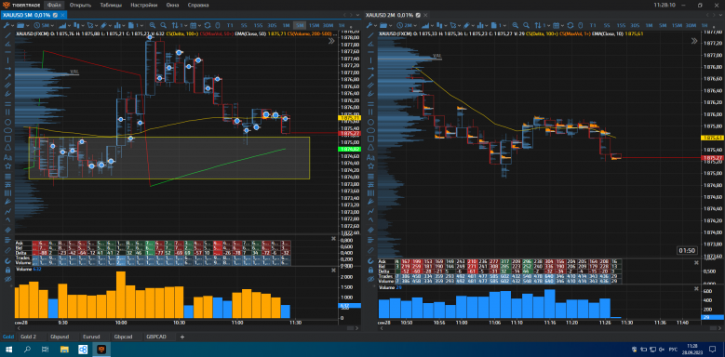Toggle hide drawings eye icon in right sidebar
This screenshot has height=357, width=725.
pos(370,280)
